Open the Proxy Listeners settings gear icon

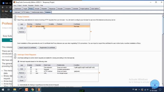(15, 20)
